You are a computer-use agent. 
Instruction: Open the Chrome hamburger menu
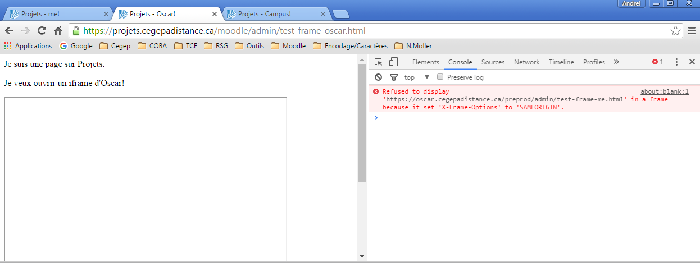pyautogui.click(x=692, y=31)
